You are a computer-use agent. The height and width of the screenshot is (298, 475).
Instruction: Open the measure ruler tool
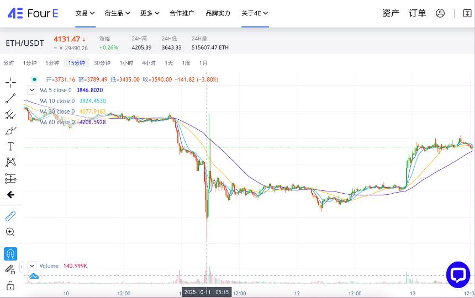point(10,216)
